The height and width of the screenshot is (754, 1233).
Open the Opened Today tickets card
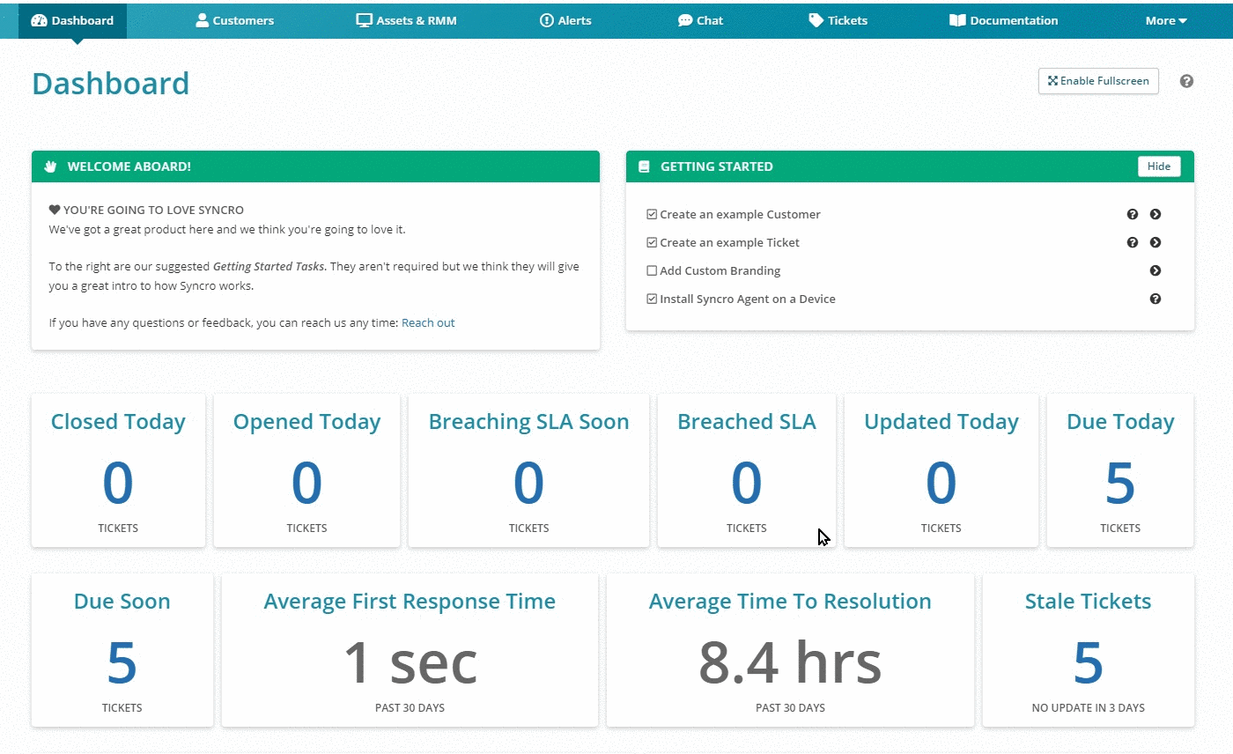[x=306, y=470]
